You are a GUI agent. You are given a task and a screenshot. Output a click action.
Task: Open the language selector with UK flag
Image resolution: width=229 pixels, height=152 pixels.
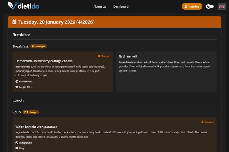221,6
